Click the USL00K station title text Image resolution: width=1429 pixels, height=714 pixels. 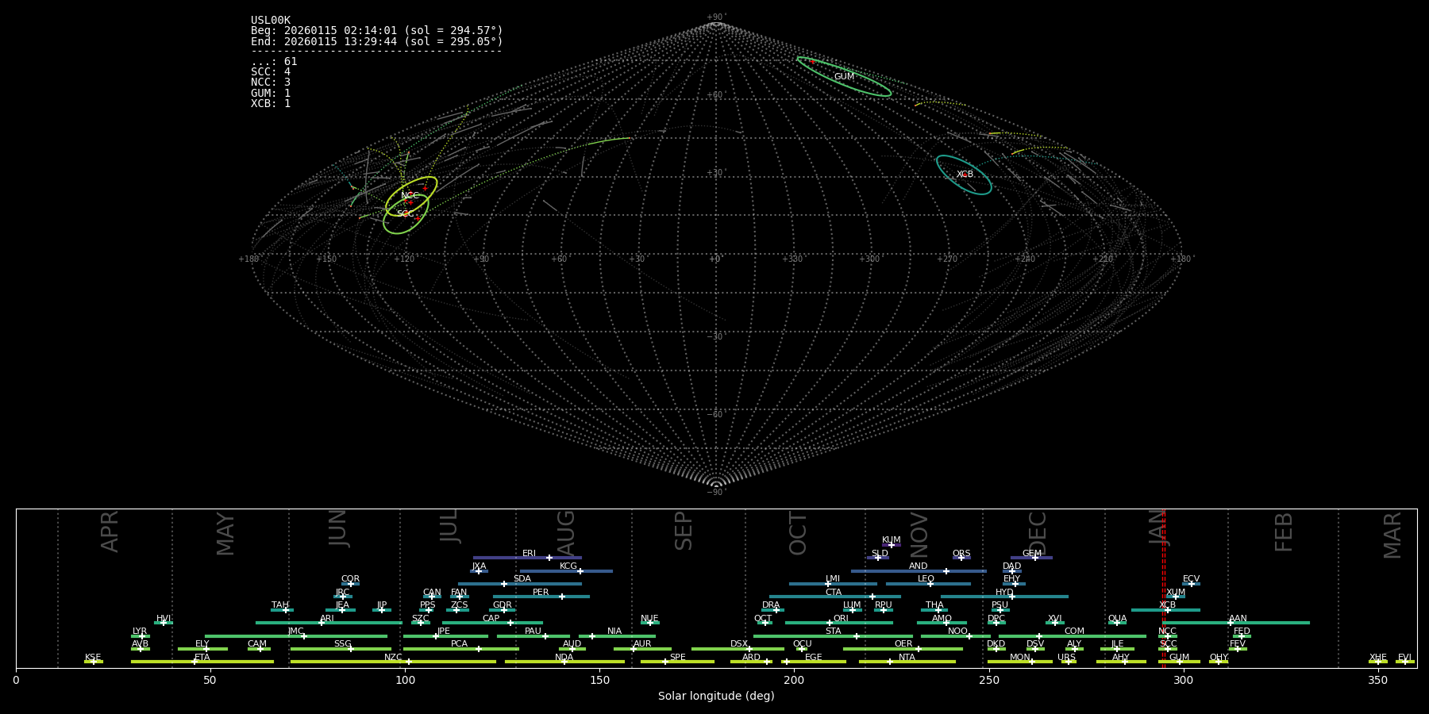coord(271,21)
